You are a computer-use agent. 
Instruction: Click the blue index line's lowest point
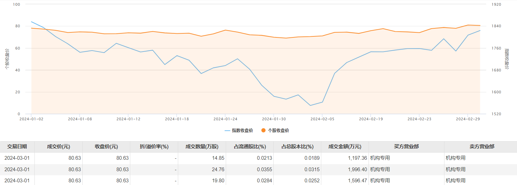point(310,105)
